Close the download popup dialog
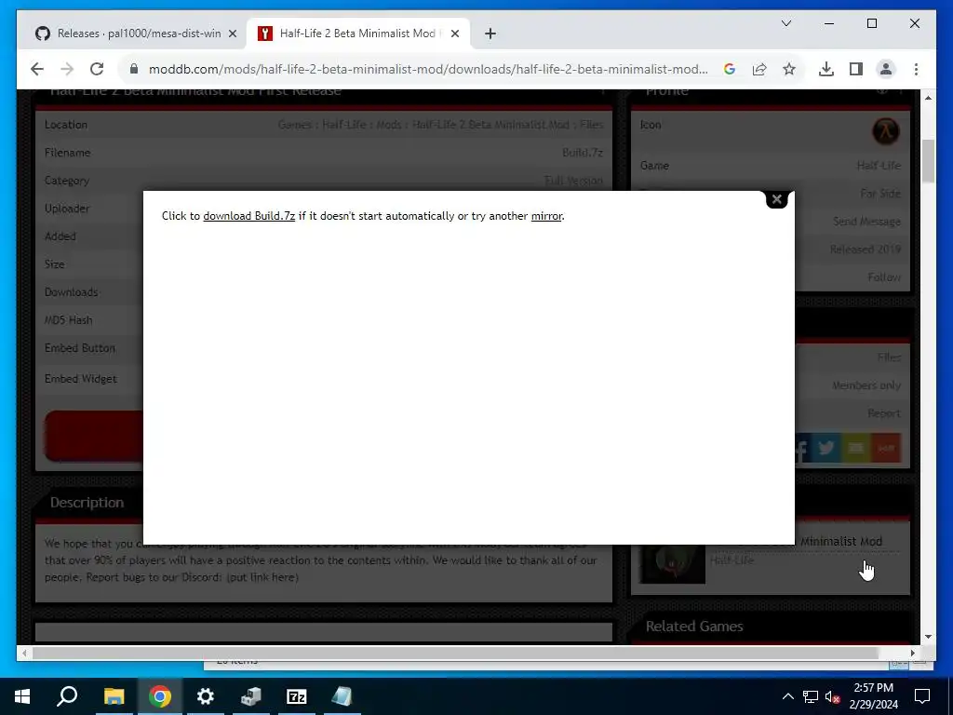 point(776,199)
